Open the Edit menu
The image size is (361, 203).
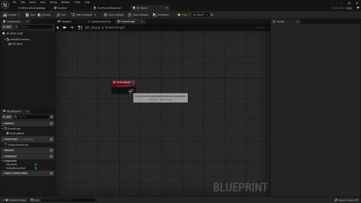[x=23, y=2]
